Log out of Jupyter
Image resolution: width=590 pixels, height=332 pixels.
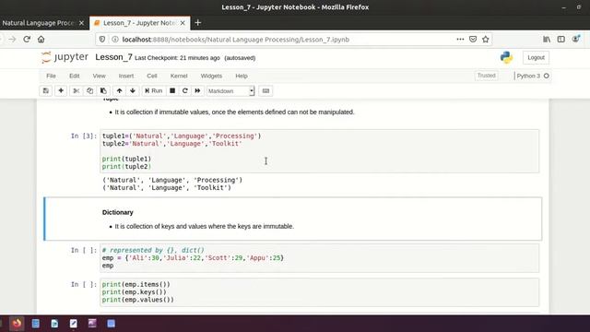536,57
